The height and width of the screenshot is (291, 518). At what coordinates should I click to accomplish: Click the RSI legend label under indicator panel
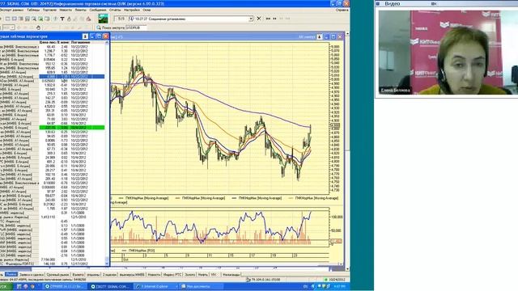tap(142, 251)
